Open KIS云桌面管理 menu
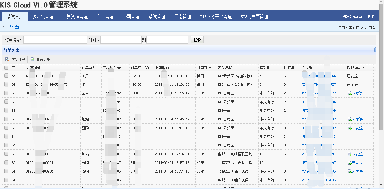The width and height of the screenshot is (384, 189). pos(254,16)
